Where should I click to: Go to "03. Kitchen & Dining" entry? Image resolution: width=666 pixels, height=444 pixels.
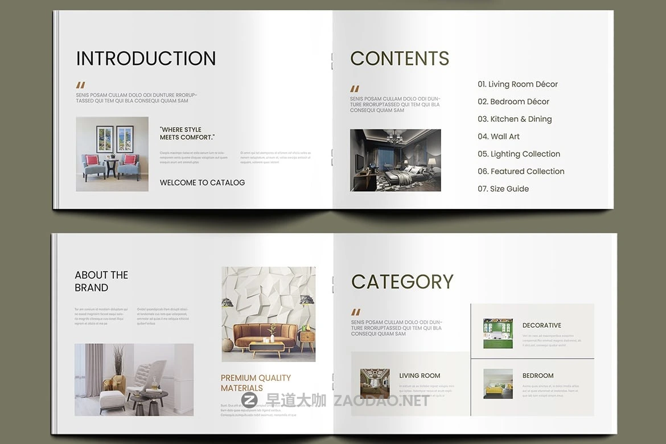(515, 119)
